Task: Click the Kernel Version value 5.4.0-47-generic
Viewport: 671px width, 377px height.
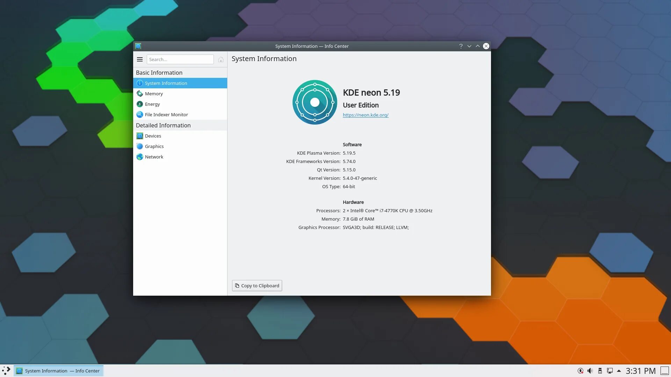Action: click(x=360, y=178)
